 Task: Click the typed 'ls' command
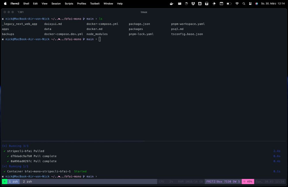[101, 19]
